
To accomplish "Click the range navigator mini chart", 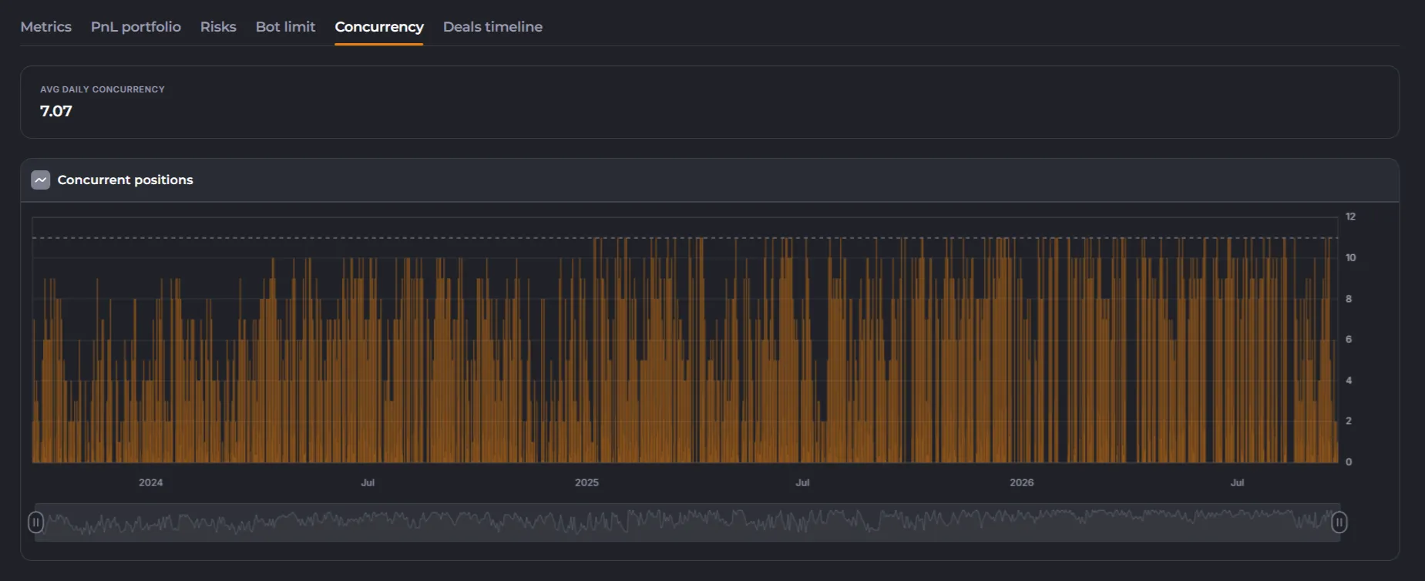I will point(687,522).
